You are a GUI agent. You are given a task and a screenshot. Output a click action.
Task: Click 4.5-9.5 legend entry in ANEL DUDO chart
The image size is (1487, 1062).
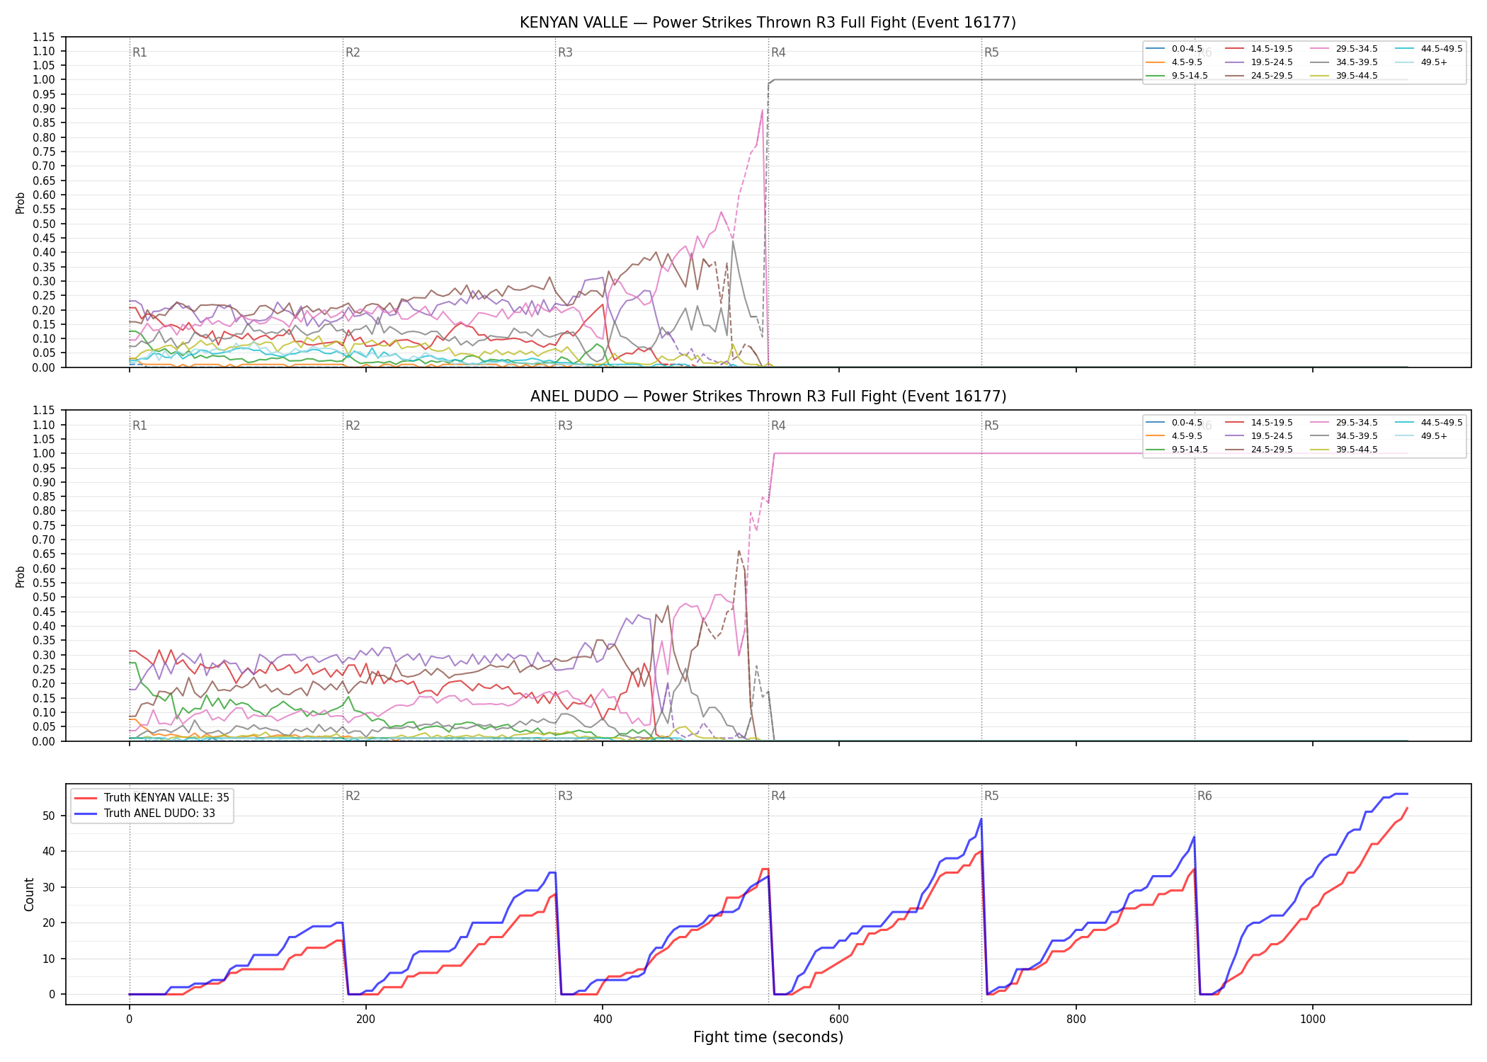point(1174,436)
